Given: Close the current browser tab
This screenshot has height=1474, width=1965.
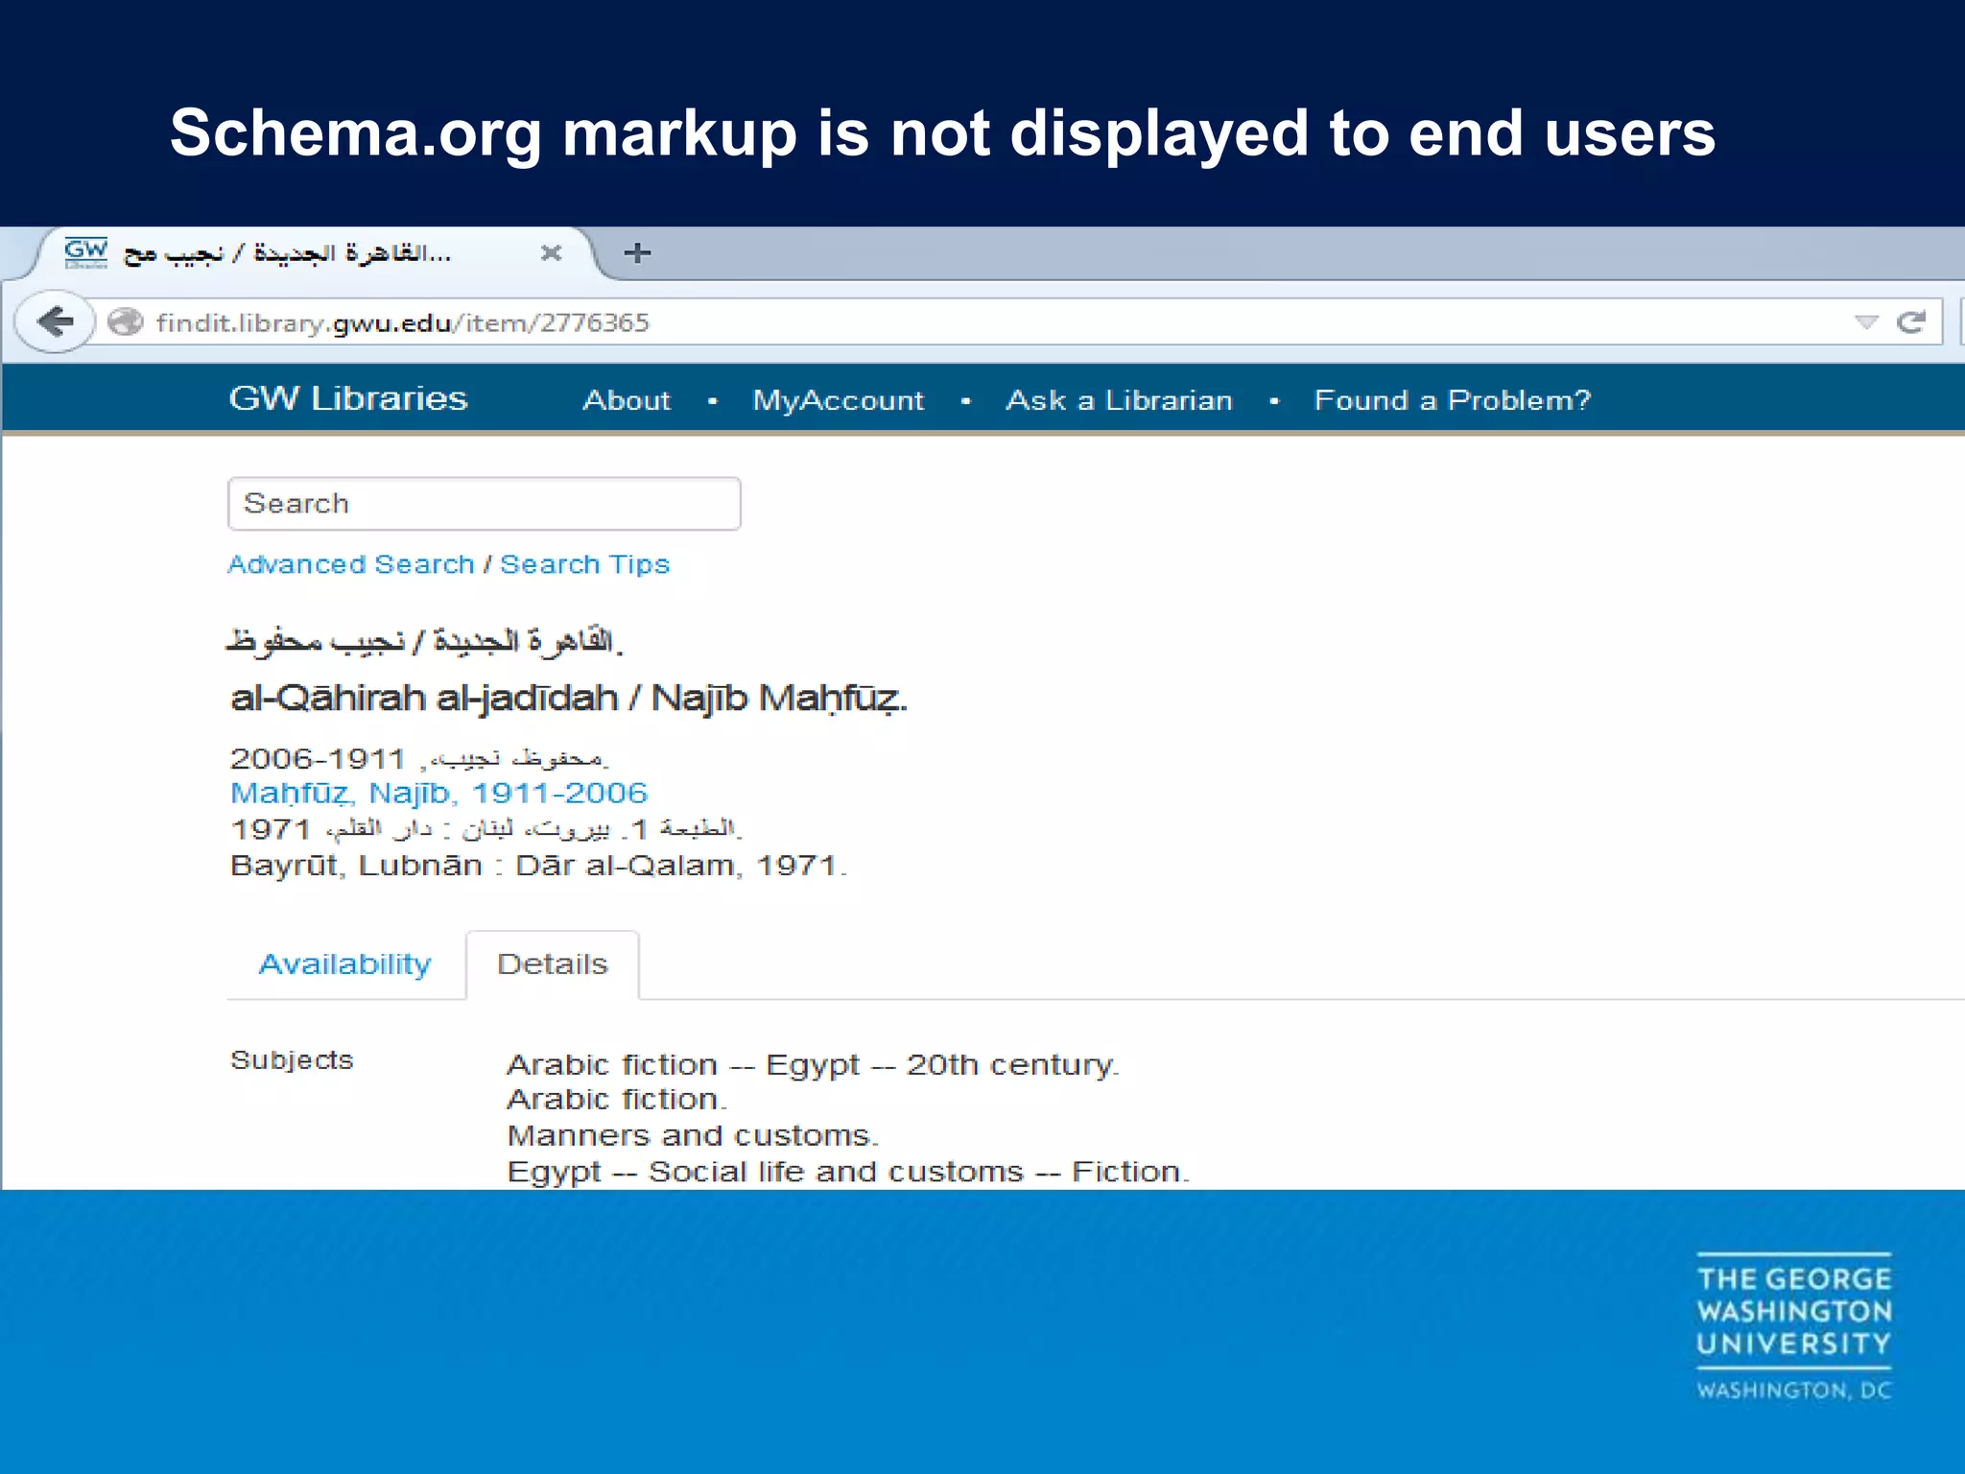Looking at the screenshot, I should pyautogui.click(x=551, y=253).
